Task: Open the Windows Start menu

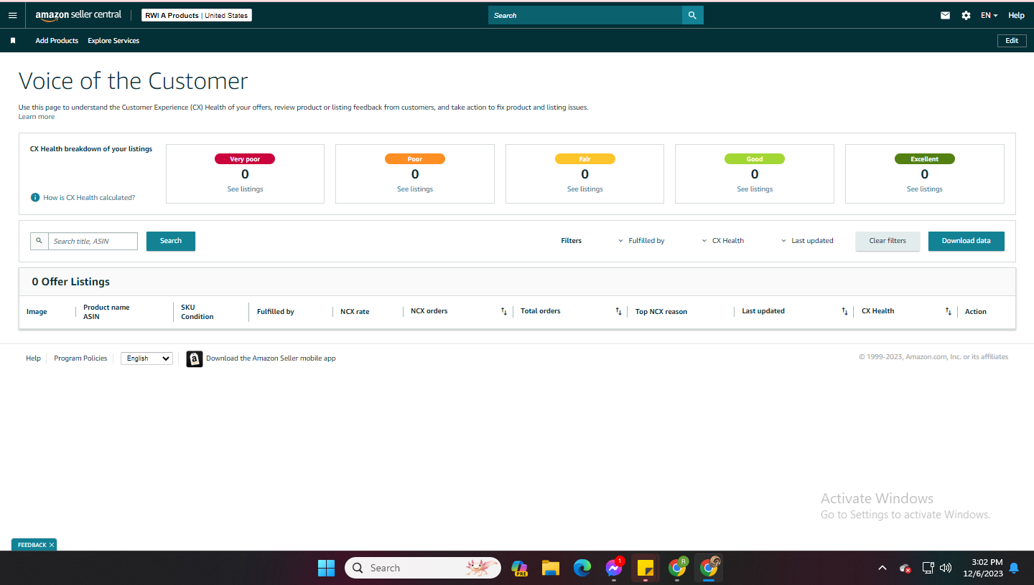Action: pyautogui.click(x=326, y=568)
